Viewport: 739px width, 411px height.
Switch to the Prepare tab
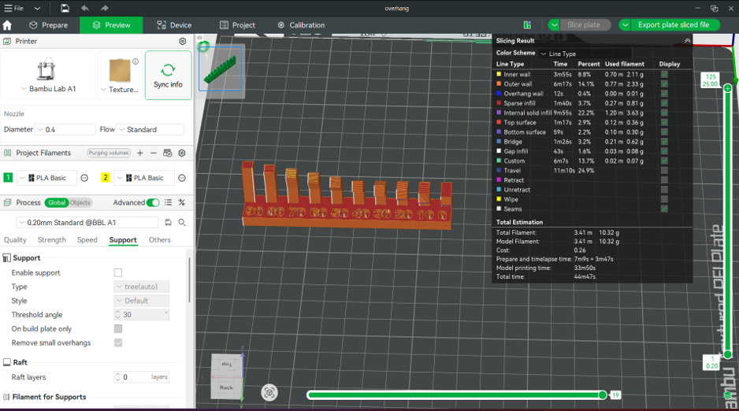pyautogui.click(x=48, y=25)
